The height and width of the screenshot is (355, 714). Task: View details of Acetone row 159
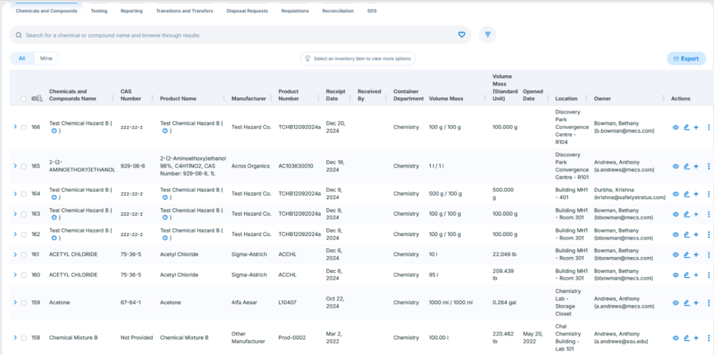(x=676, y=303)
